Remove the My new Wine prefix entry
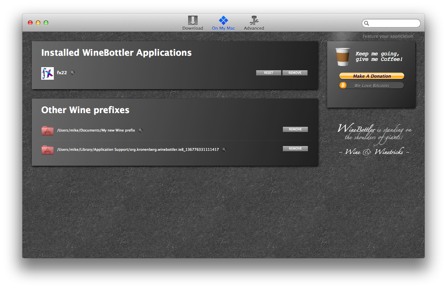 pyautogui.click(x=295, y=130)
